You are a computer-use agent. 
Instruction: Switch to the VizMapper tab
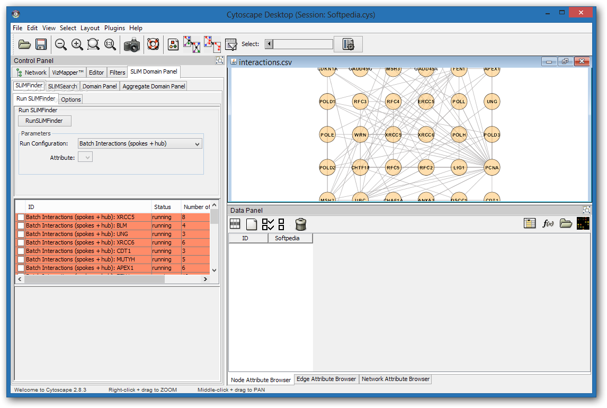68,72
